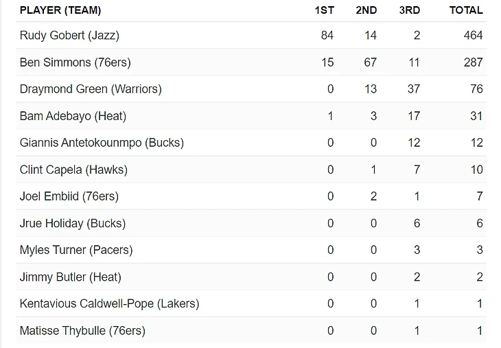
Task: Click Clint Capela (Hawks) player name
Action: coord(73,170)
